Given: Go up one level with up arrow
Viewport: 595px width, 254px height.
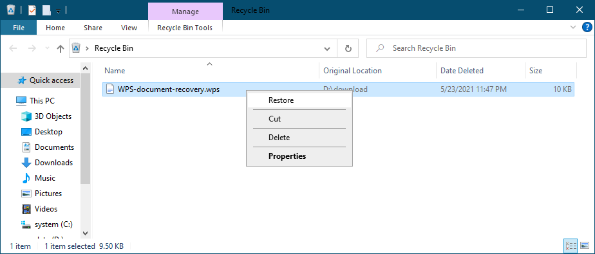Looking at the screenshot, I should tap(60, 48).
